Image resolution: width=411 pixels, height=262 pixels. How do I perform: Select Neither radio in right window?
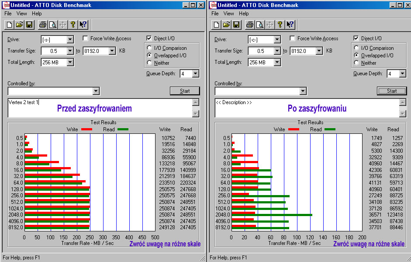coord(356,63)
